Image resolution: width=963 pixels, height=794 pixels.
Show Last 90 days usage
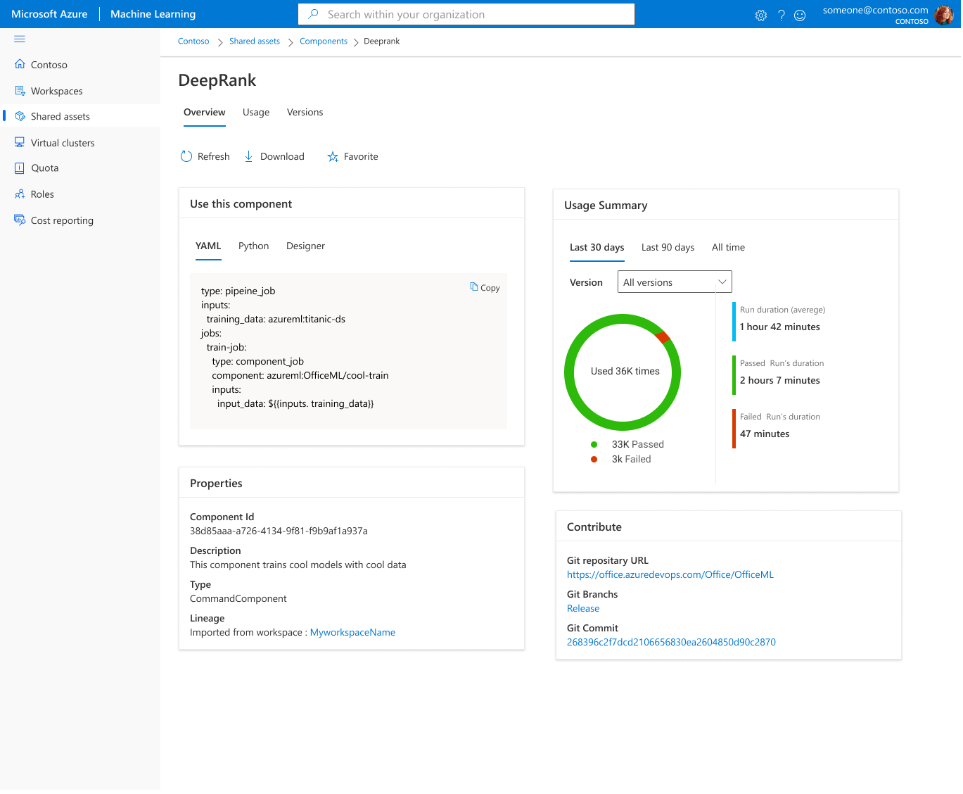[x=668, y=247]
